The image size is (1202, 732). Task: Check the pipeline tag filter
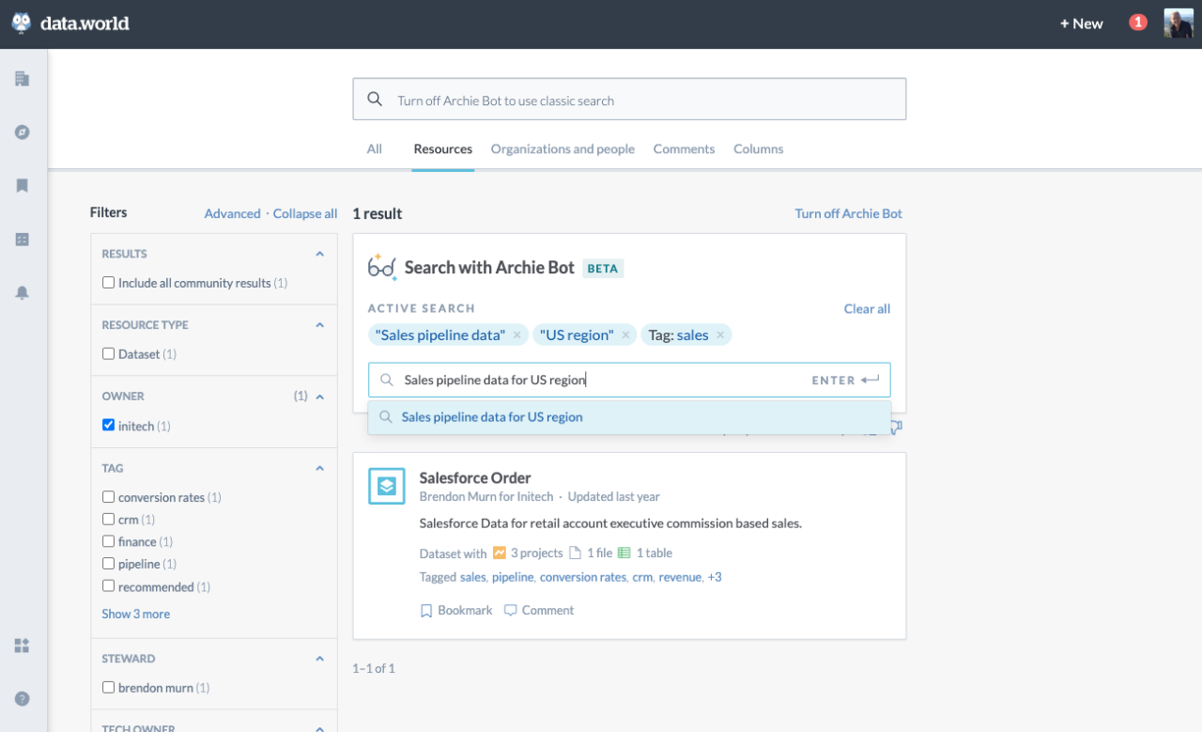point(109,564)
